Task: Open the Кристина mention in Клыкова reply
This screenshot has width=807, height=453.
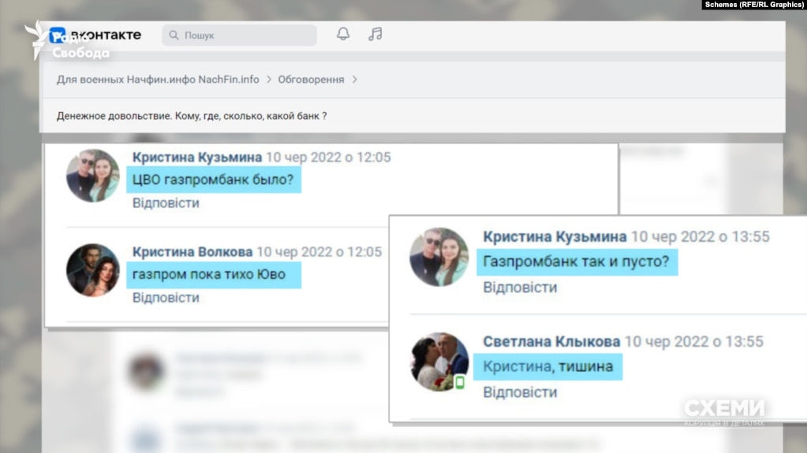Action: (x=517, y=366)
